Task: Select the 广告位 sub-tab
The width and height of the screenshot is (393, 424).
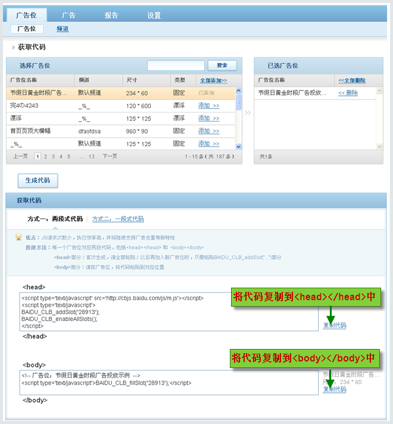Action: pos(27,29)
